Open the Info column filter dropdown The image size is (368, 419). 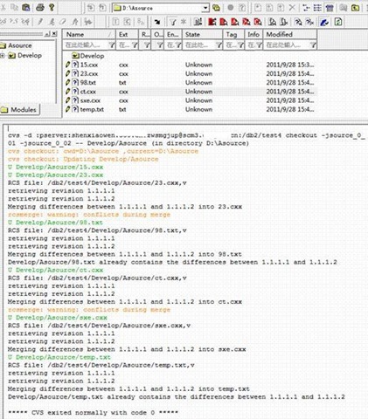(x=259, y=45)
